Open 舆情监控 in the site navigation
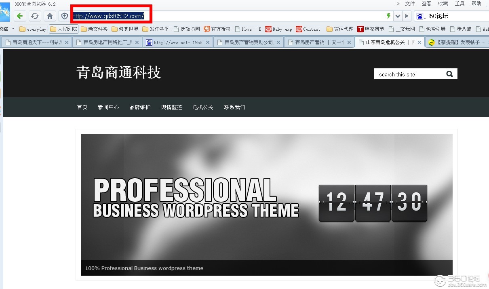Screen dimensions: 489x289 171,107
